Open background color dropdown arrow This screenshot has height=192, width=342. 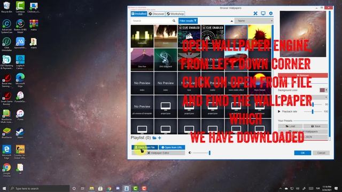pos(327,90)
